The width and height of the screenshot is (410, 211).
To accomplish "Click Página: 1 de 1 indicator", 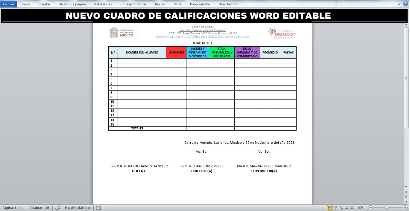I will (13, 208).
